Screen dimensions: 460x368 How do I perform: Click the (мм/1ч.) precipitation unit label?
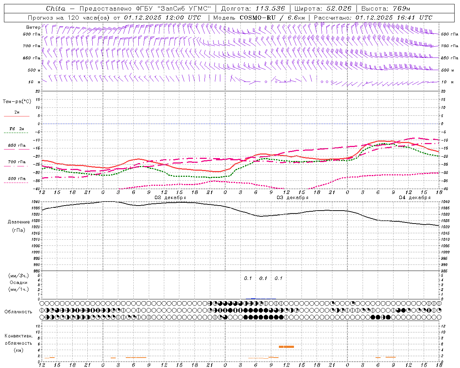(19, 289)
